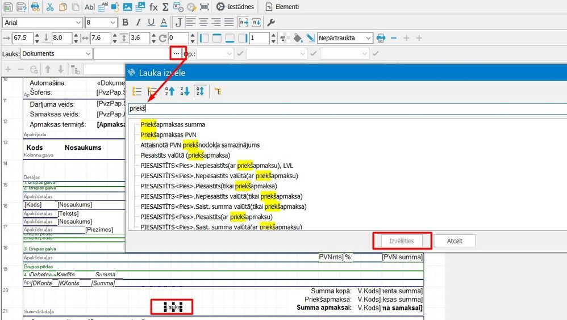The height and width of the screenshot is (320, 567).
Task: Sort fields Z to A descending
Action: click(185, 91)
